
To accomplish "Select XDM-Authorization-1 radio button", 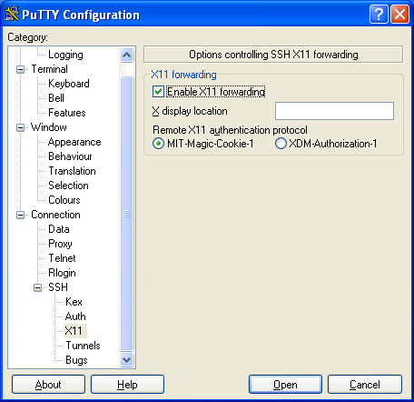I will click(x=281, y=143).
